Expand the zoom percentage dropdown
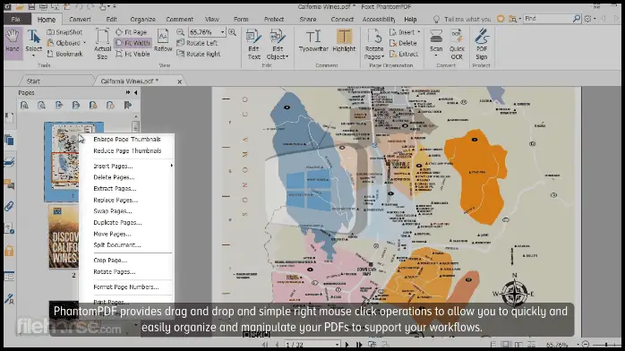Image resolution: width=625 pixels, height=351 pixels. coord(222,32)
